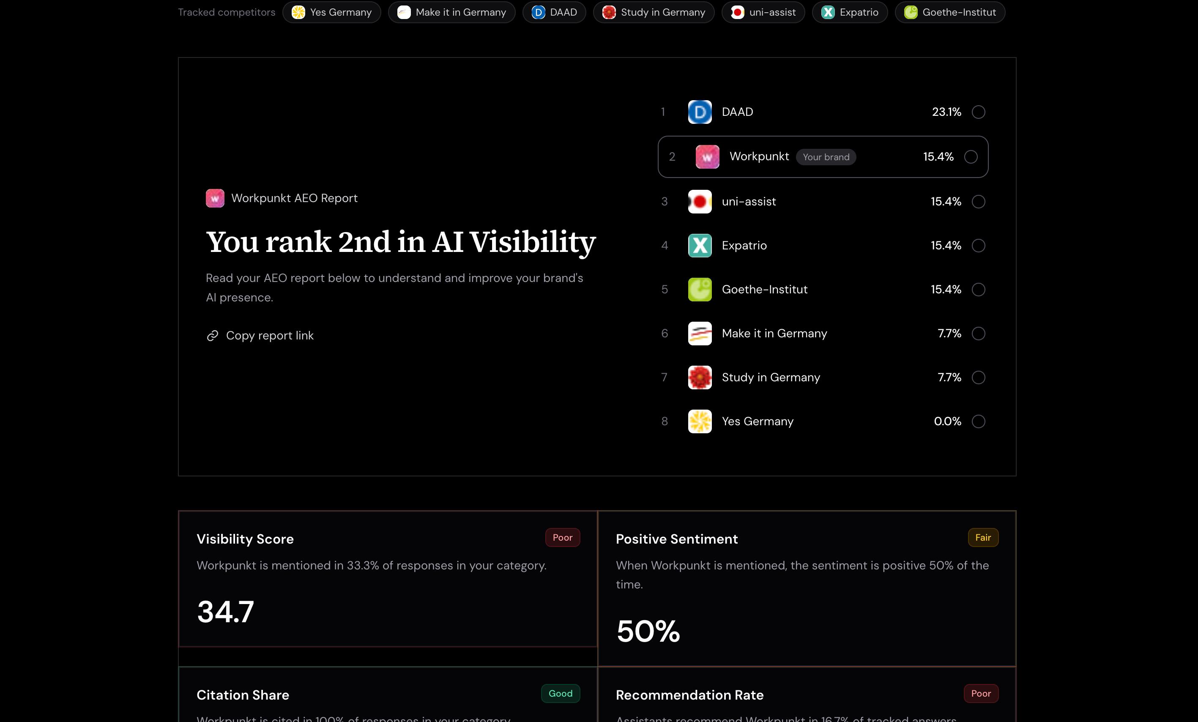
Task: Click the Study in Germany icon in top chip
Action: click(609, 12)
